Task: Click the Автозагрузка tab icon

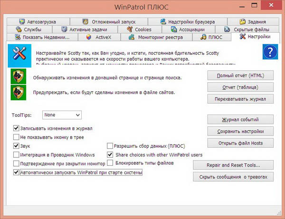Action: click(x=22, y=21)
